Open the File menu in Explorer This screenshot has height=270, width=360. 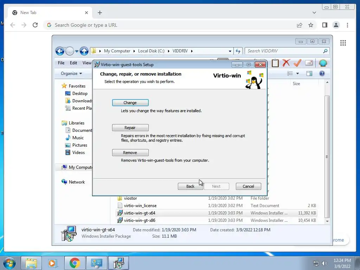pos(61,63)
